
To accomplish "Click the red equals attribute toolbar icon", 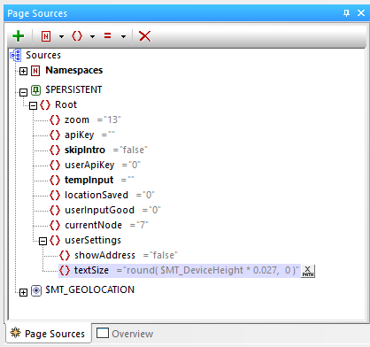I will (108, 36).
